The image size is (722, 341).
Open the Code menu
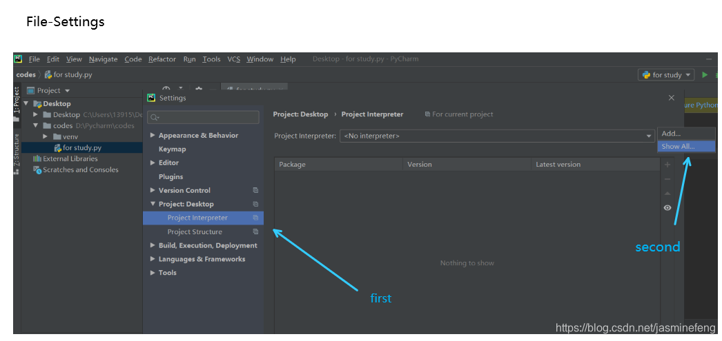pos(133,59)
